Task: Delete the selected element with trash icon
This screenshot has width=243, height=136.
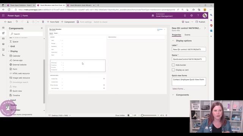Action: tap(43, 22)
